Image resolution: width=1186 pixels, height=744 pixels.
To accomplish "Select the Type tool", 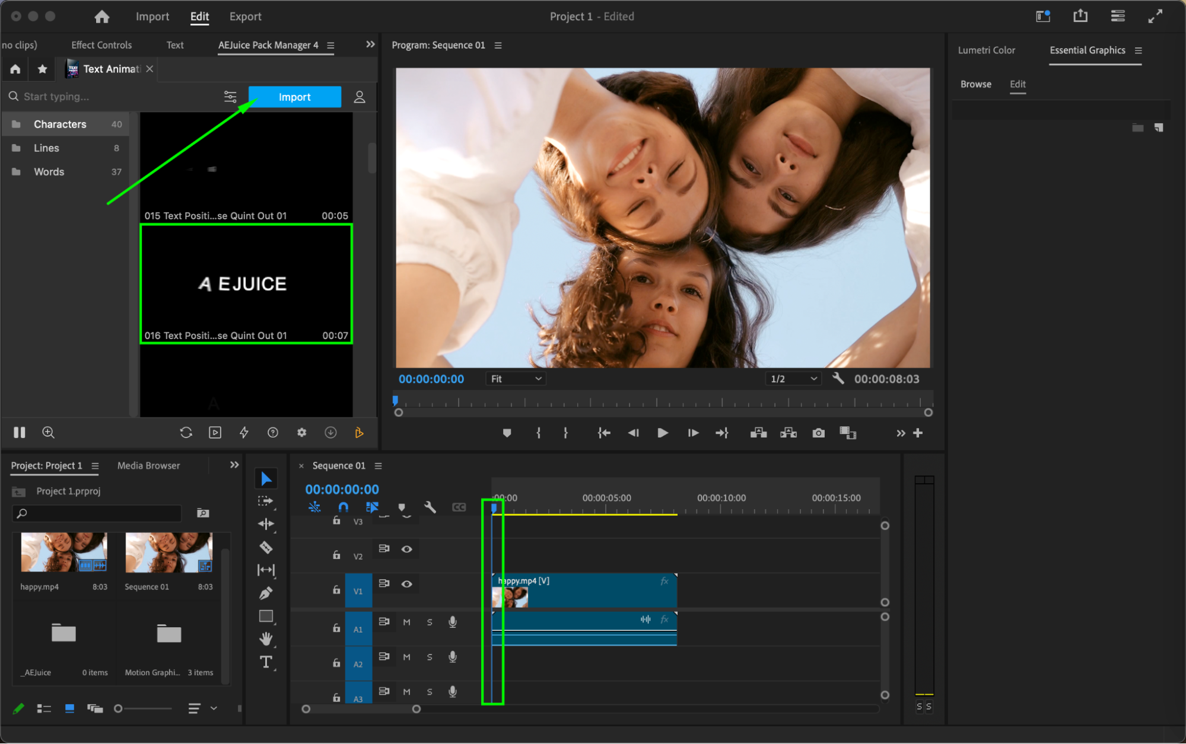I will click(266, 662).
